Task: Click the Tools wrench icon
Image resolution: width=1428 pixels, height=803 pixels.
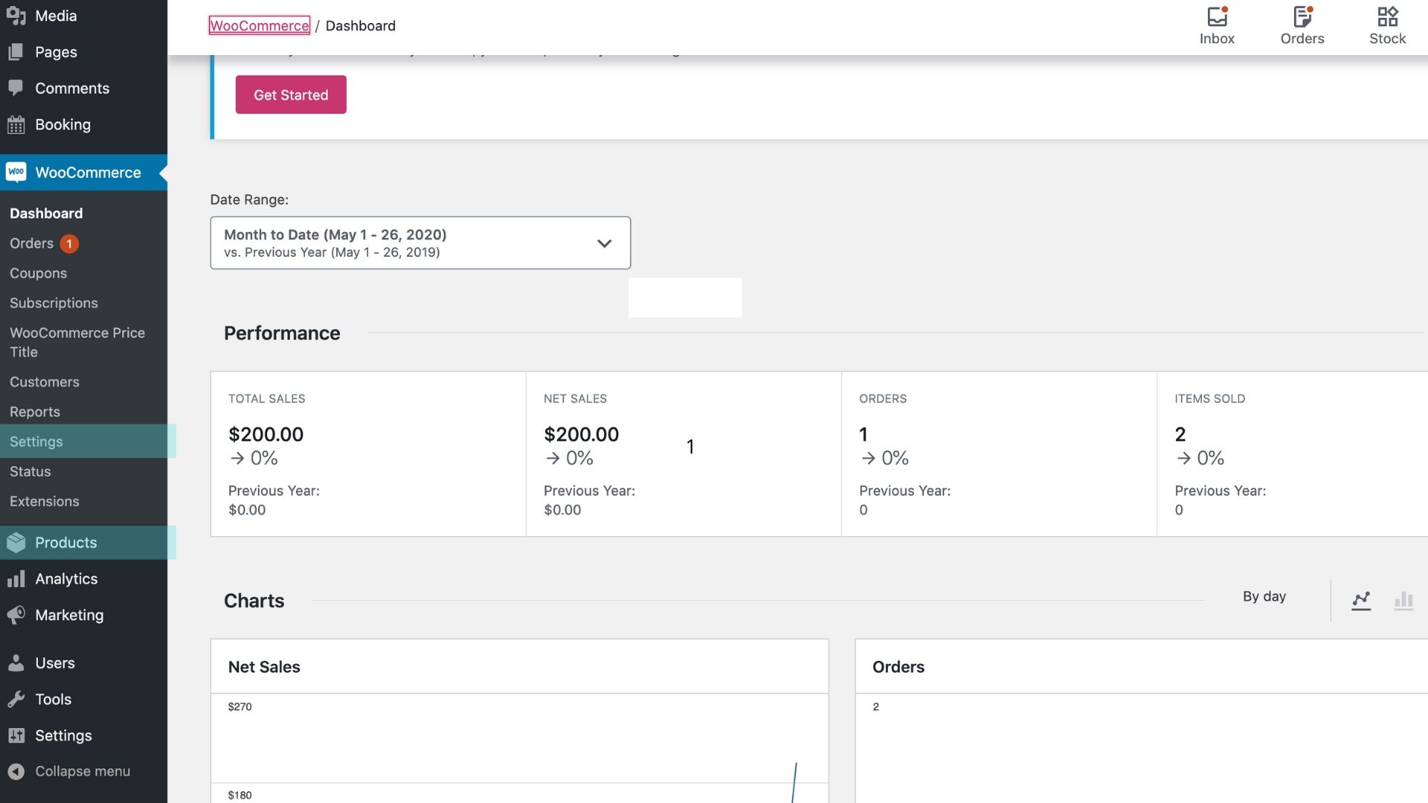Action: [x=16, y=700]
